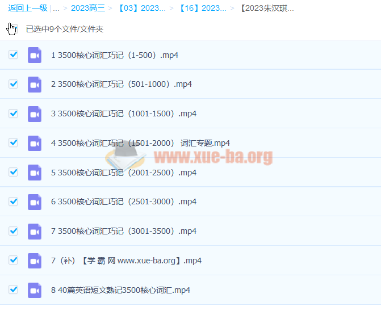The image size is (381, 315).
Task: Expand the collapsed '...' breadcrumb path
Action: click(x=56, y=9)
